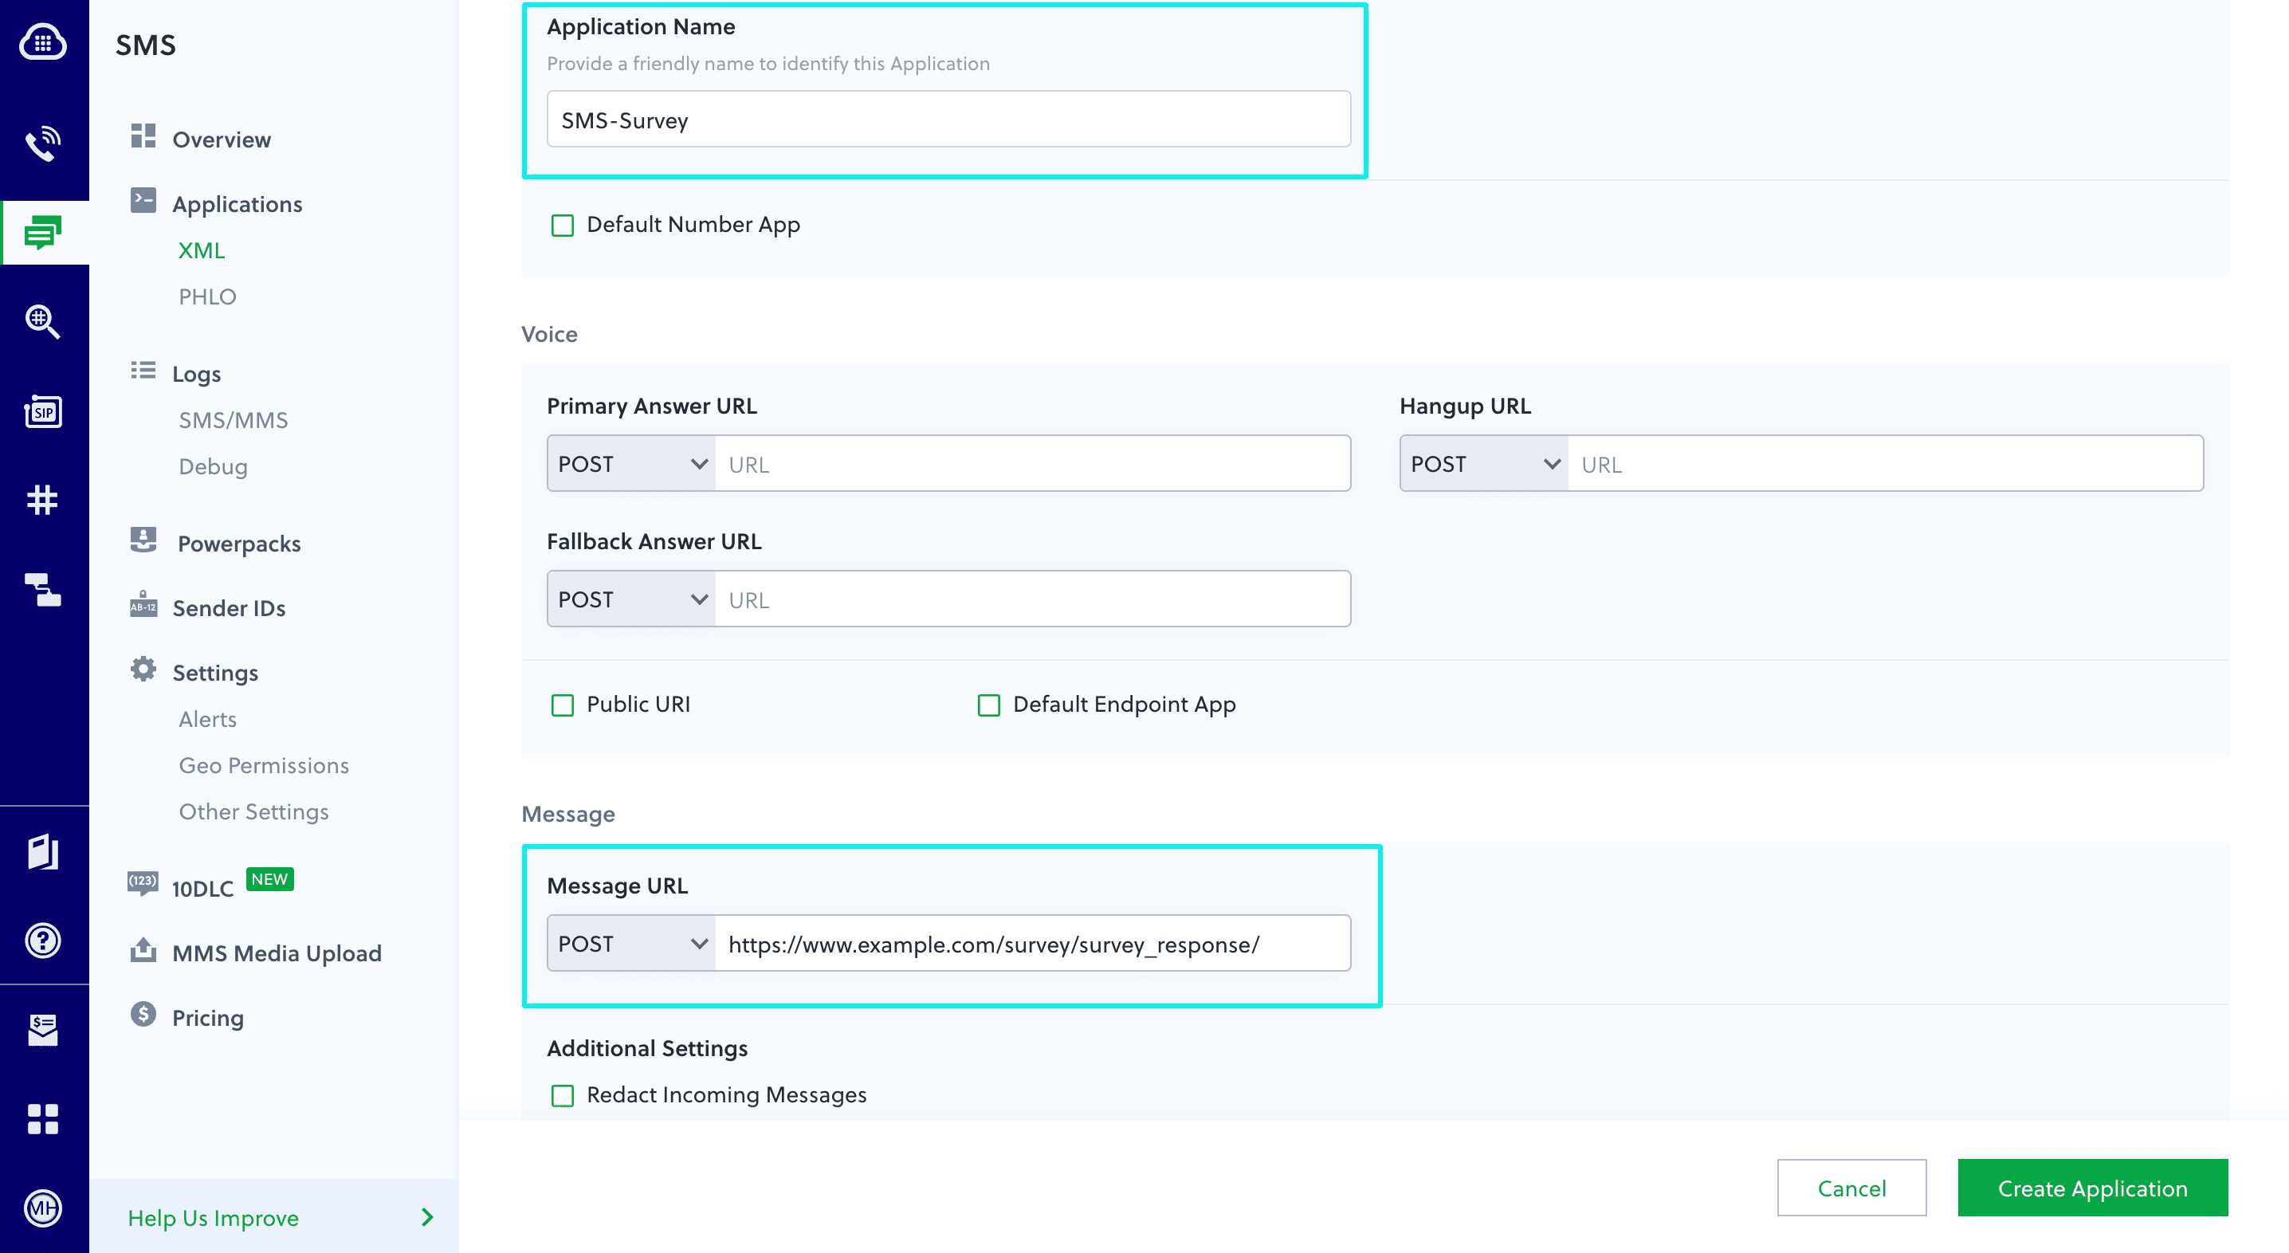Open the documentation book icon
The height and width of the screenshot is (1253, 2289).
(x=45, y=853)
